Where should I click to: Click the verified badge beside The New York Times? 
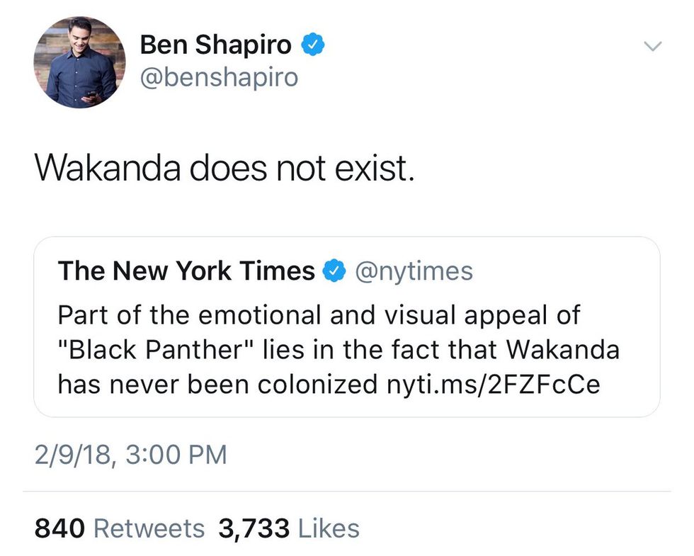pos(333,271)
